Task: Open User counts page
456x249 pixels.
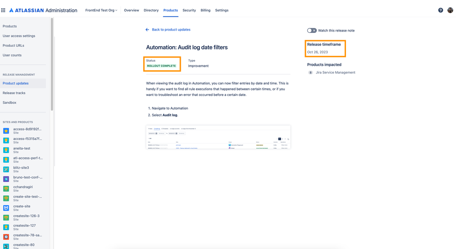Action: pyautogui.click(x=12, y=55)
